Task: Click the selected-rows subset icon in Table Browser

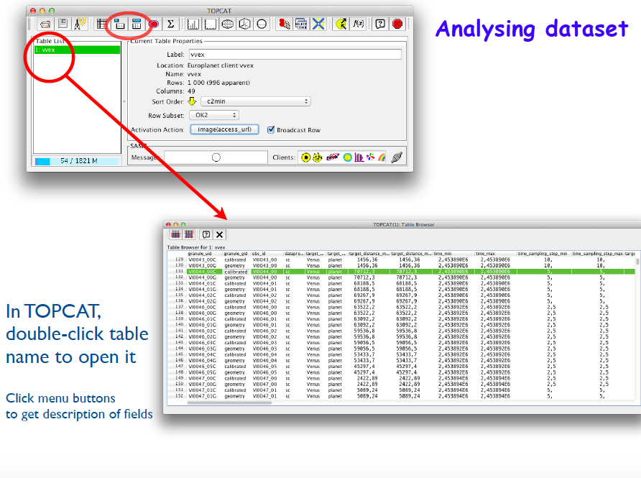Action: (x=175, y=234)
